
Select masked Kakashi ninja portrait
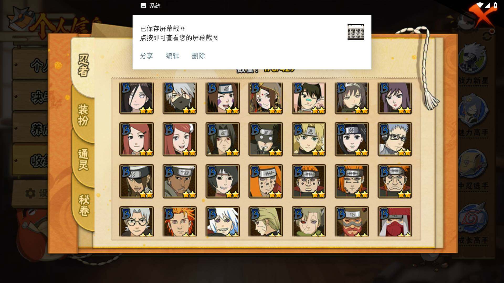(180, 98)
